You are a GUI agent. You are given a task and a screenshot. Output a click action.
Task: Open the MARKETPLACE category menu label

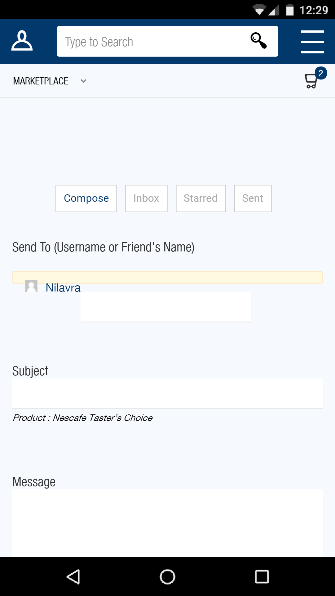tap(41, 81)
